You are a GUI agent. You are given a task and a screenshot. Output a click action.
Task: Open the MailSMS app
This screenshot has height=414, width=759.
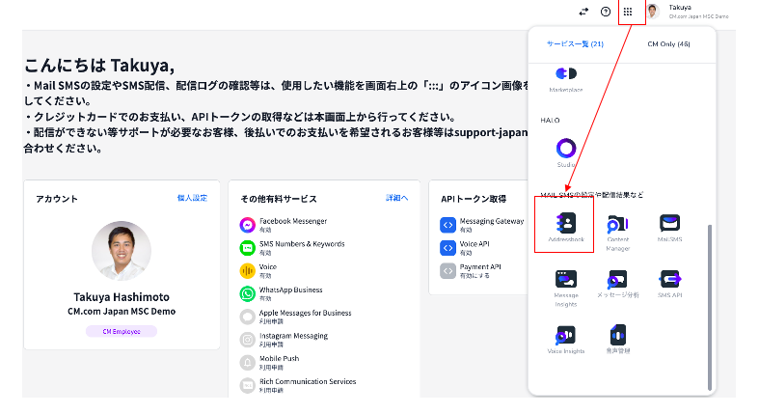(x=670, y=228)
